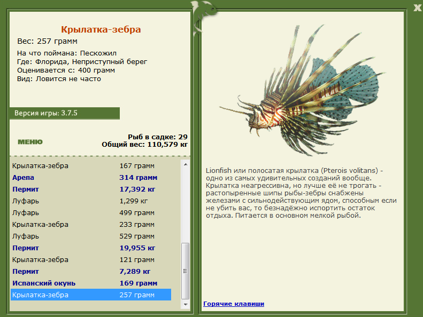This screenshot has height=317, width=423.
Task: Select Испанский окунь 169 грамм row
Action: coord(91,283)
